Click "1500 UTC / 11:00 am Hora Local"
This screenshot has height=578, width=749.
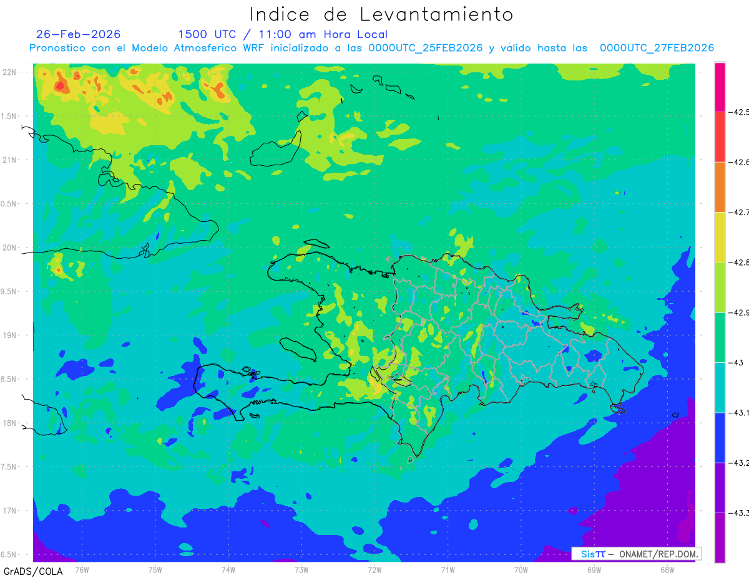click(283, 34)
